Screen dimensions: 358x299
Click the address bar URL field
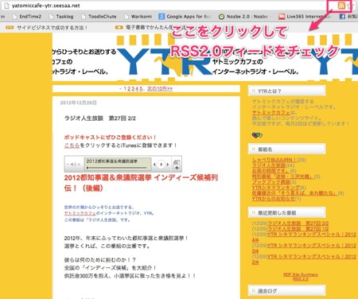(169, 6)
